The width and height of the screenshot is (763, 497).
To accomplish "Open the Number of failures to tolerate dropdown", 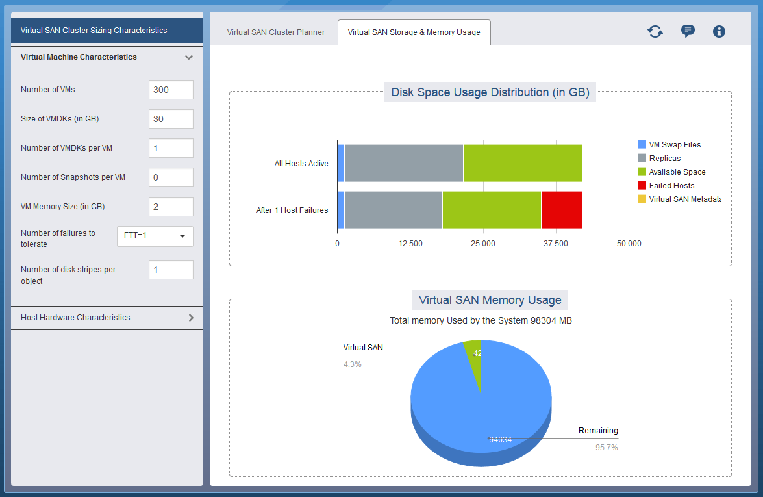I will 155,236.
